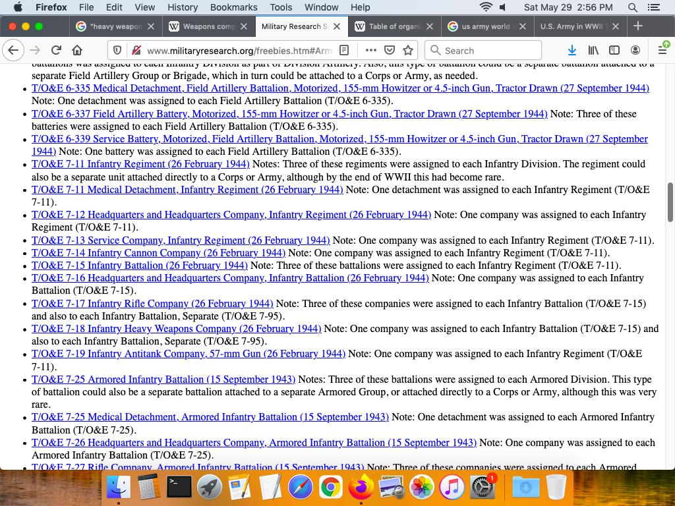This screenshot has height=506, width=675.
Task: Switch to the "Table of organi..." Wikipedia tab
Action: tap(394, 26)
